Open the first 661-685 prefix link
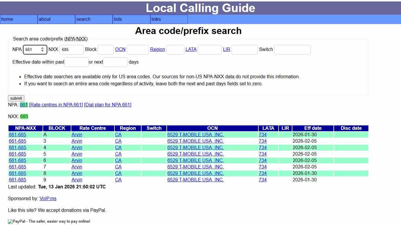Viewport: 401px width, 225px height. pyautogui.click(x=17, y=134)
